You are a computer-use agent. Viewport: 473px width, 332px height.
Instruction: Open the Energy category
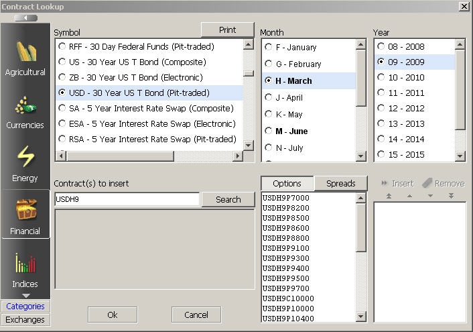[x=25, y=159]
